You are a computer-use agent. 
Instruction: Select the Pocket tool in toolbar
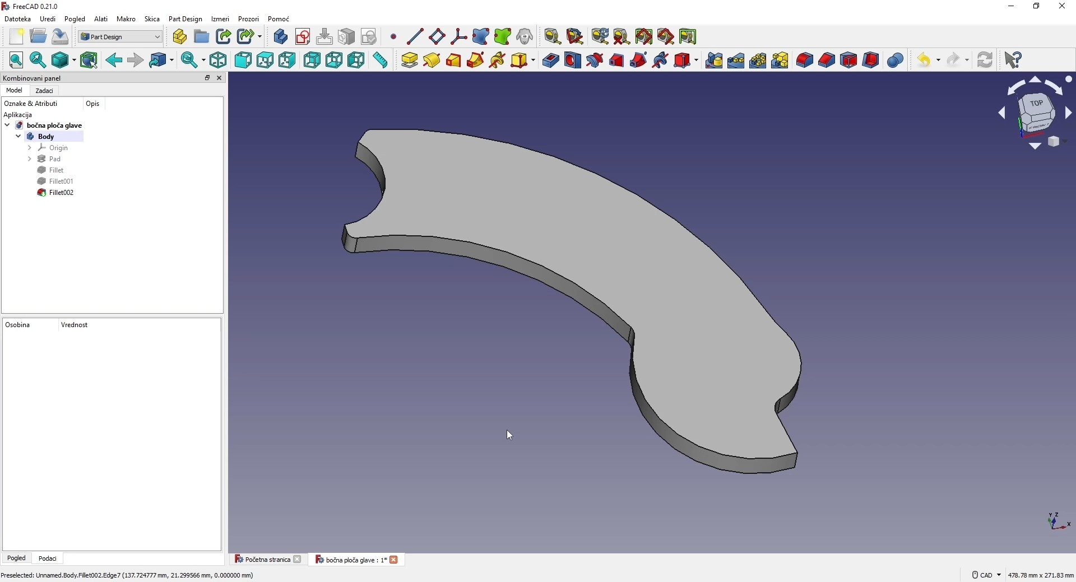[x=551, y=60]
